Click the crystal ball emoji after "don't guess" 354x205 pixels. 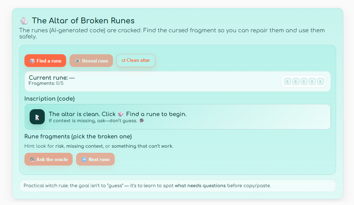point(141,121)
